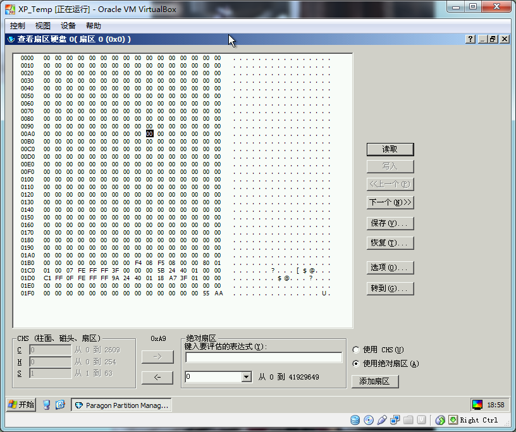
Task: Click the A7 byte in row 01D0
Action: click(x=173, y=278)
